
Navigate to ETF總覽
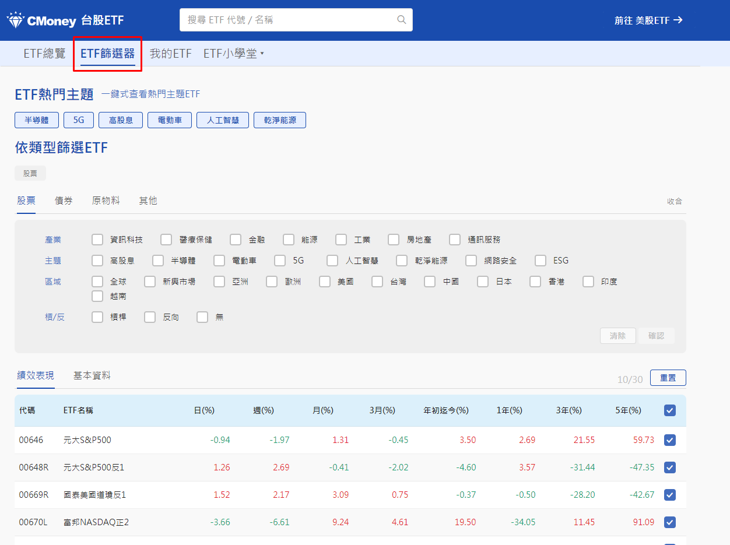(44, 52)
